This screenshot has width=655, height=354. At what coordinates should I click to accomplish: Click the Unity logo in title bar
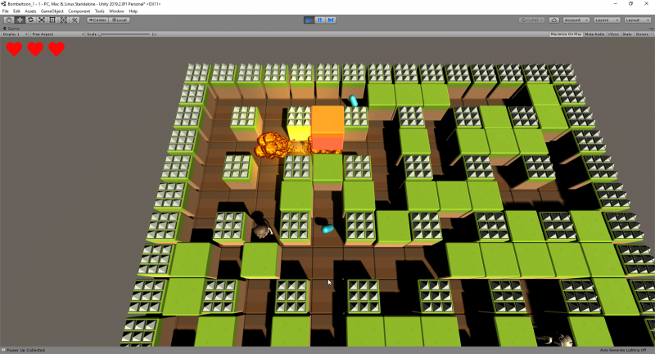[3, 4]
